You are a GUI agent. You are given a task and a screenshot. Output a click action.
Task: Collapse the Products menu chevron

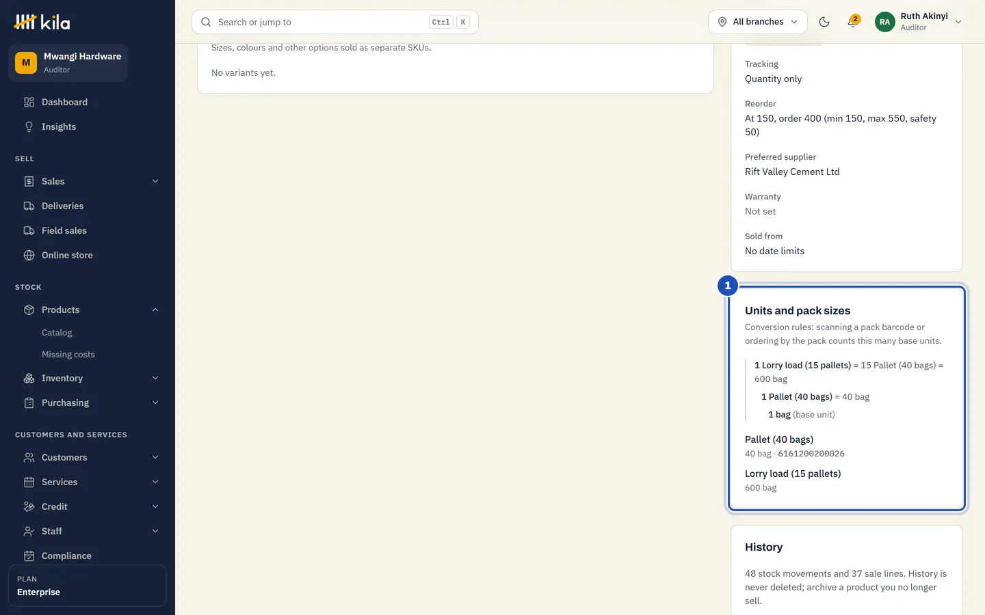pyautogui.click(x=155, y=310)
